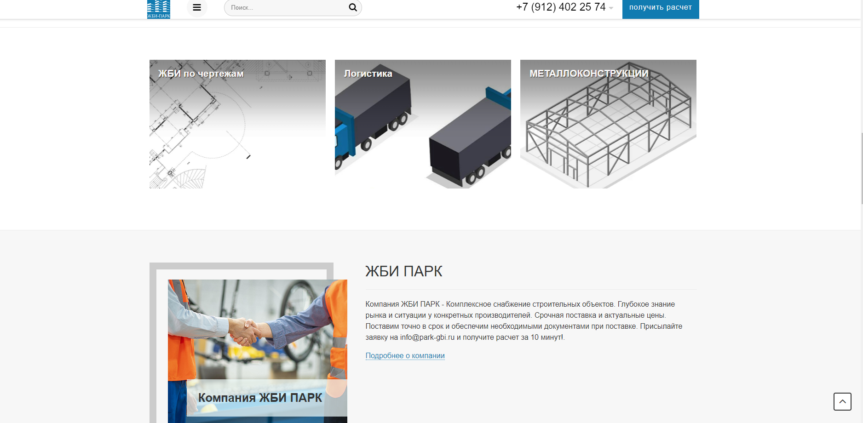
Task: Open the hamburger menu
Action: [x=197, y=7]
